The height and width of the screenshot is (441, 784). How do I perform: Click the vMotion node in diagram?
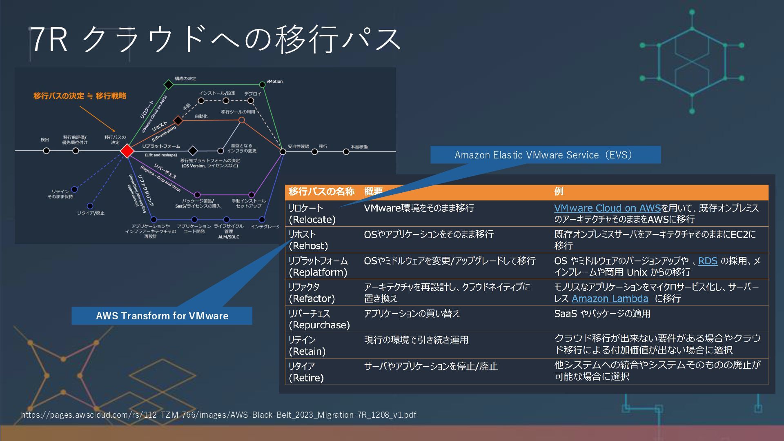click(262, 85)
